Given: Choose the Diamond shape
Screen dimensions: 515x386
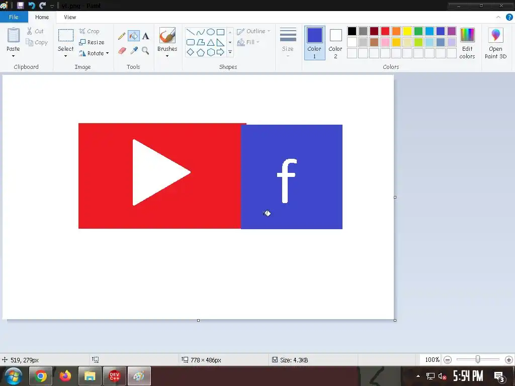Looking at the screenshot, I should (190, 52).
